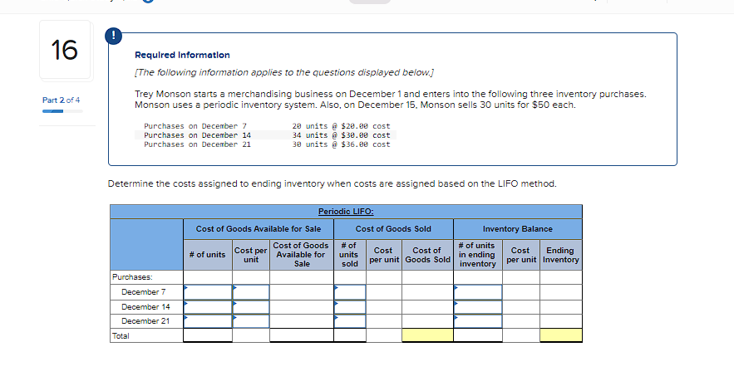This screenshot has height=386, width=734.
Task: Click December 7 ending inventory amount cell
Action: (x=561, y=292)
